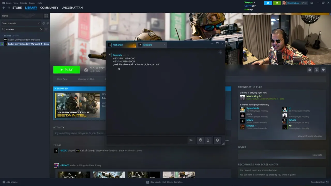
Task: Open the Community Hub link
Action: (86, 79)
